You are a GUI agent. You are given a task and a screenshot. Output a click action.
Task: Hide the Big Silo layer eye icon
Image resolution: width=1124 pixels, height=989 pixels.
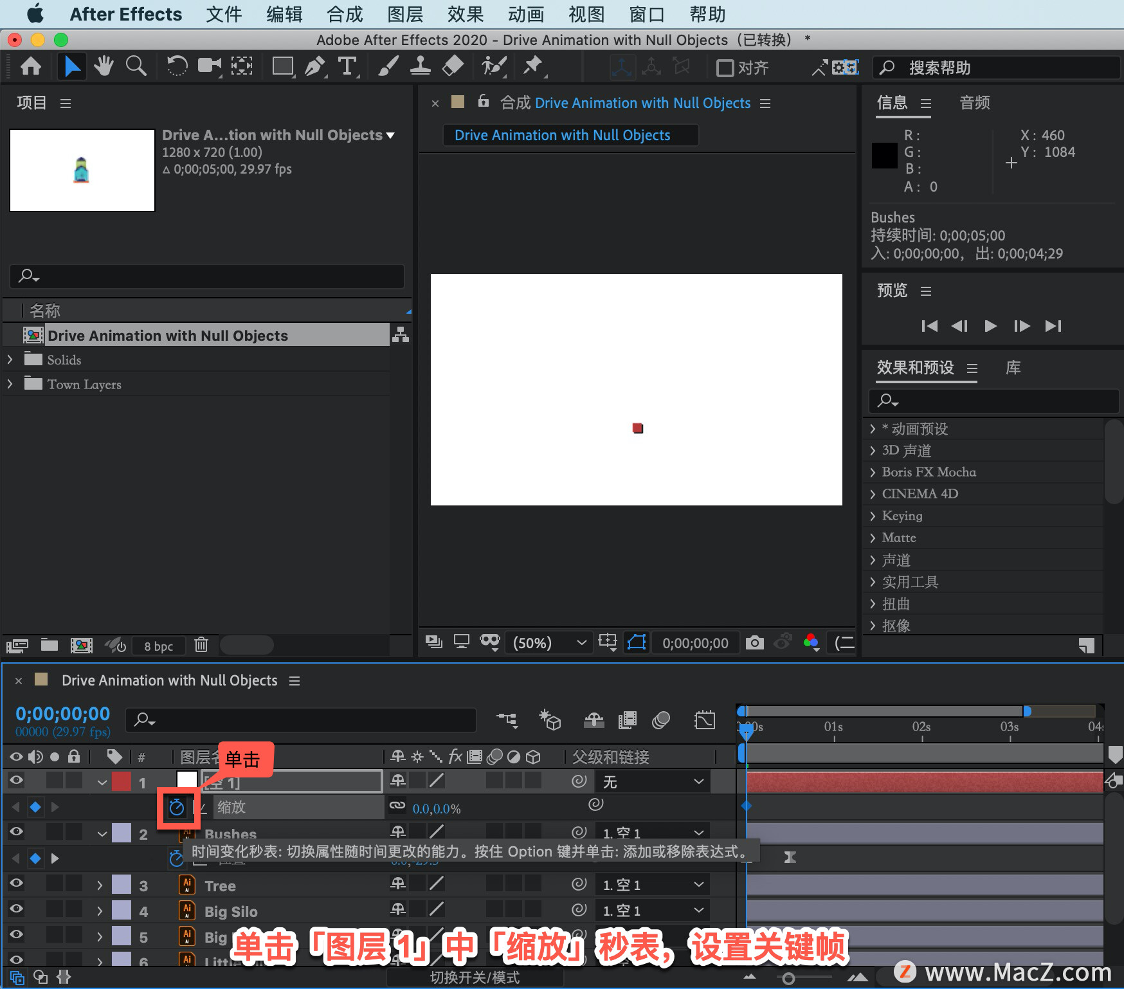pos(16,909)
